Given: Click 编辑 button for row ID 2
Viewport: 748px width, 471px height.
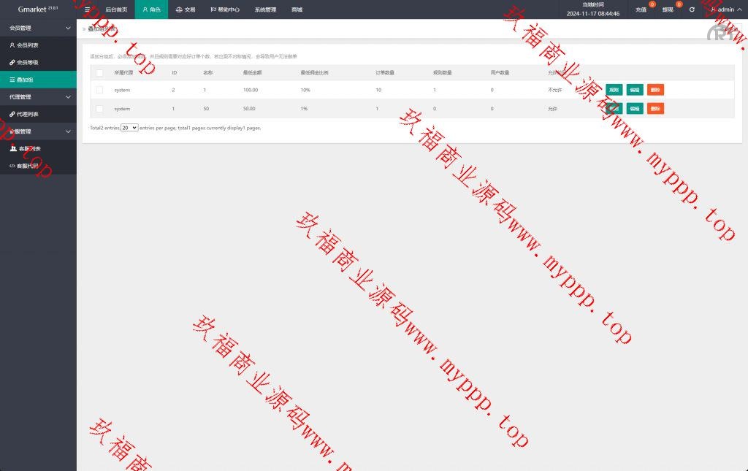Looking at the screenshot, I should click(635, 90).
